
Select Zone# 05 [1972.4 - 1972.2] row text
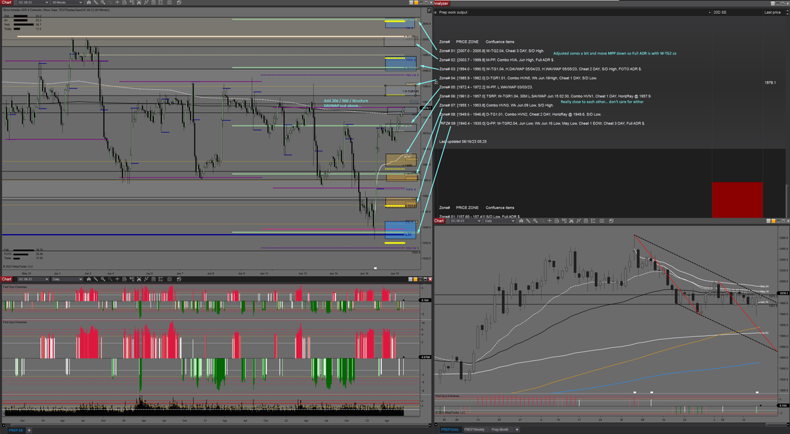pyautogui.click(x=486, y=87)
